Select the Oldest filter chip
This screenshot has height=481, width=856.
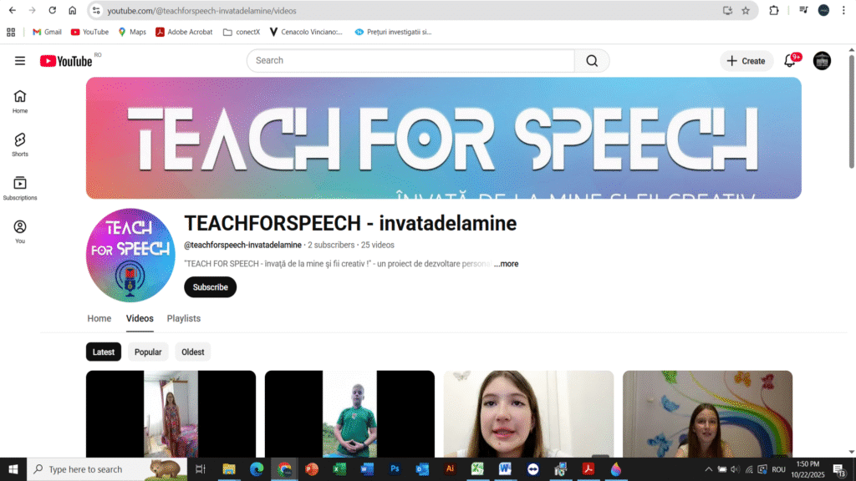pyautogui.click(x=193, y=352)
